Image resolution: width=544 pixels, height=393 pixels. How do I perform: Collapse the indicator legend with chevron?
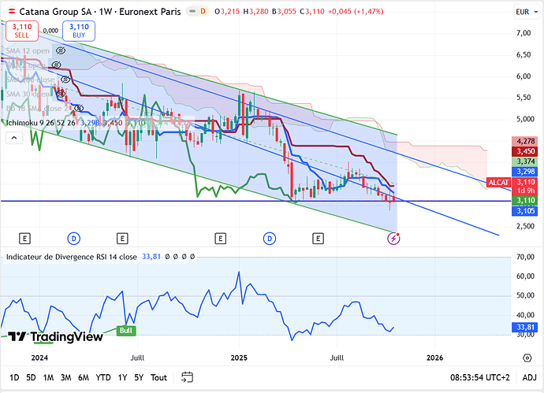[x=13, y=138]
